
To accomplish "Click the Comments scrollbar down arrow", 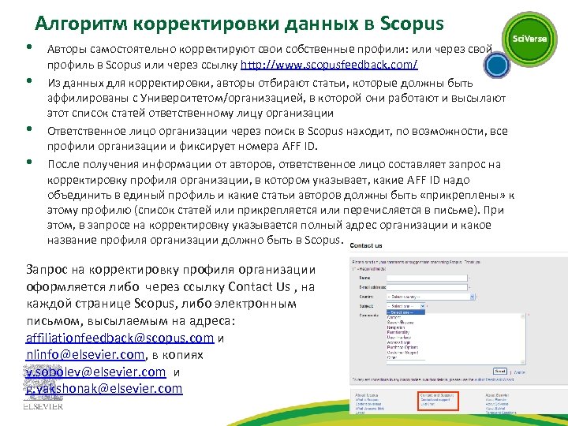I will coord(523,361).
